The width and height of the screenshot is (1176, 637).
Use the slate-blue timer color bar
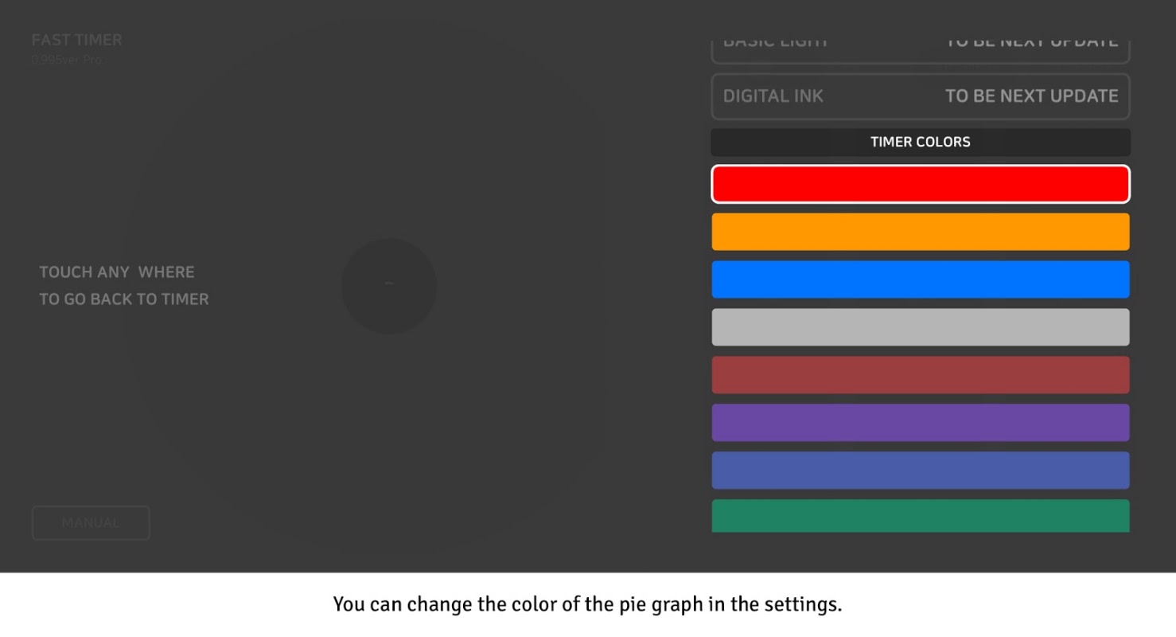921,471
